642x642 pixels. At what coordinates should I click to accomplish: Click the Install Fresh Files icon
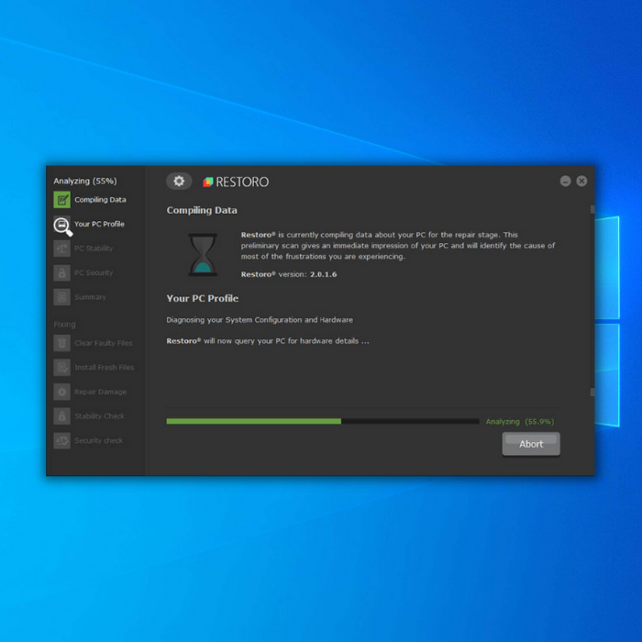[61, 367]
